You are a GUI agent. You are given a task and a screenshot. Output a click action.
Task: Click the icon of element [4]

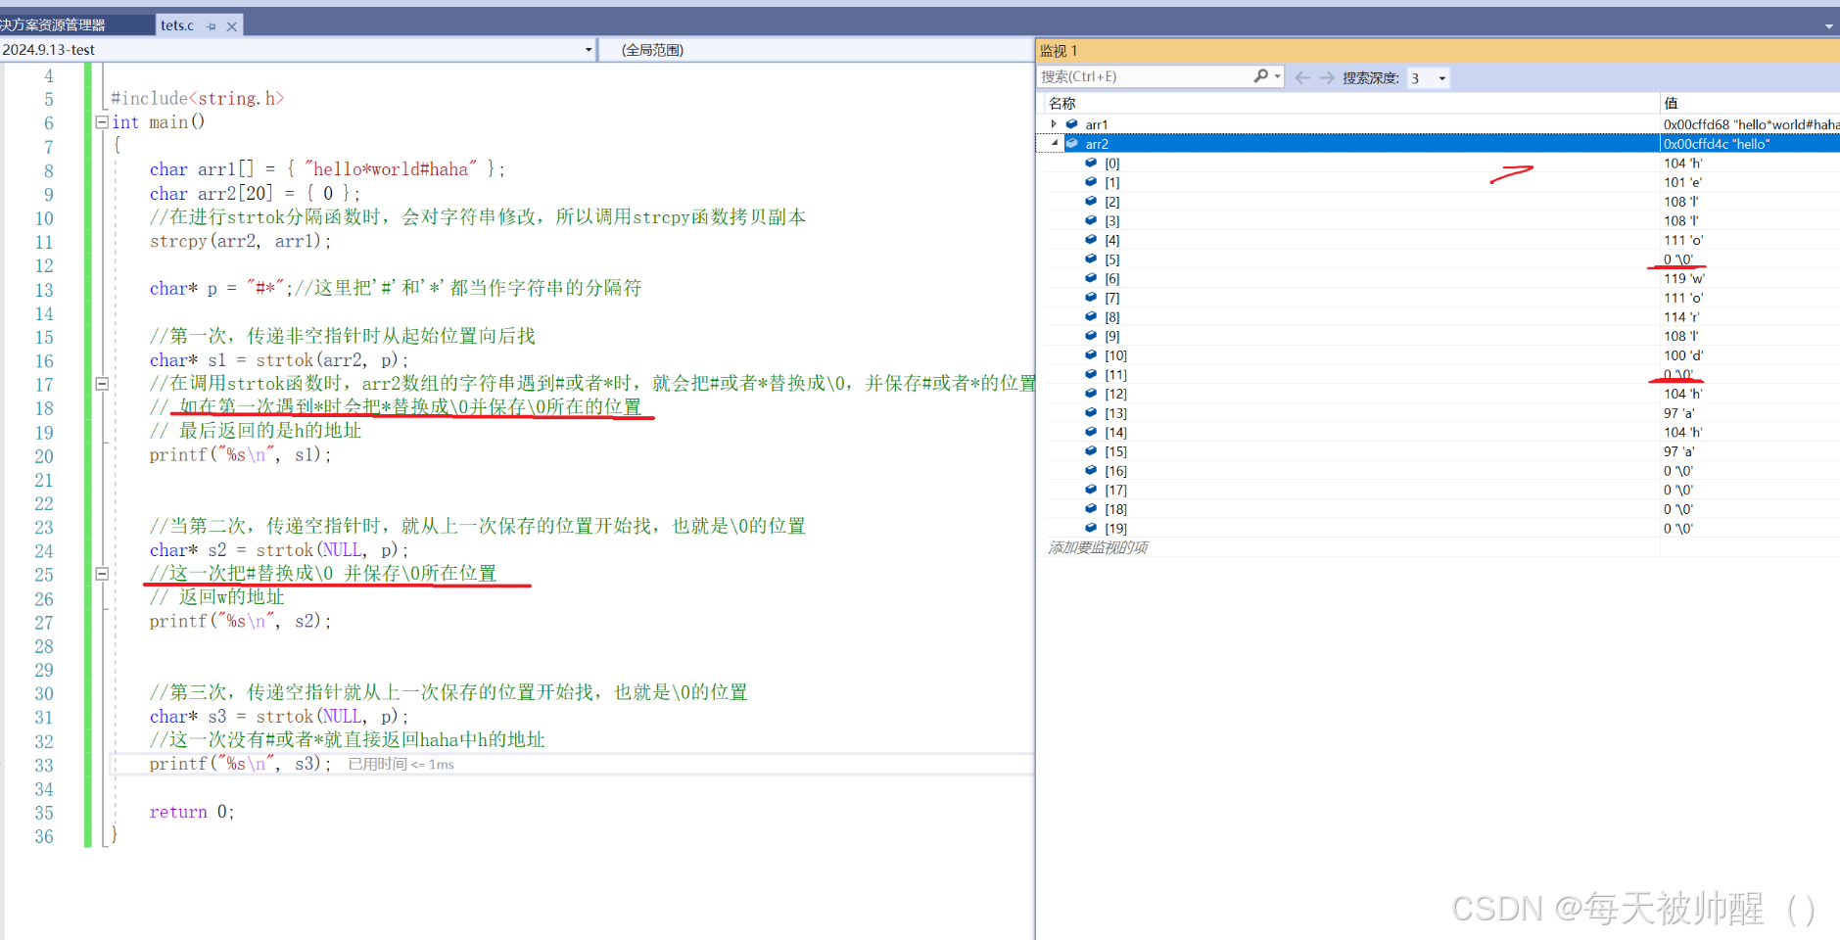click(x=1091, y=240)
